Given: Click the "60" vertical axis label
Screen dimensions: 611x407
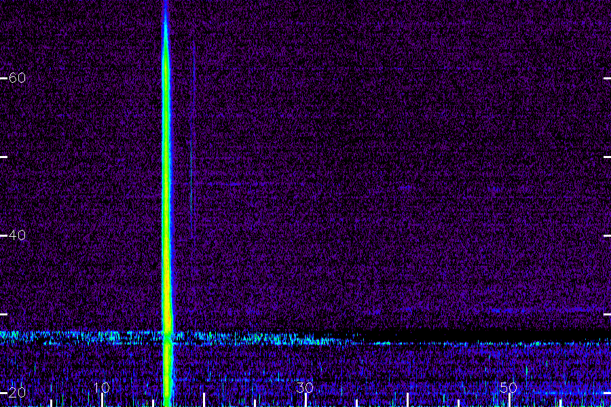Looking at the screenshot, I should point(17,78).
